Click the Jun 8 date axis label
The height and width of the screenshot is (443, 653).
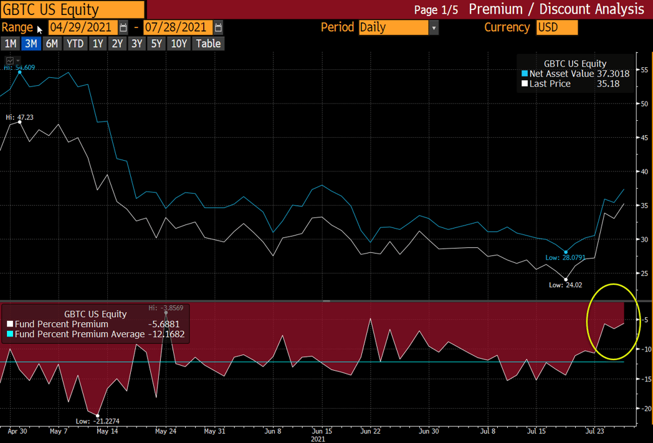pos(273,431)
